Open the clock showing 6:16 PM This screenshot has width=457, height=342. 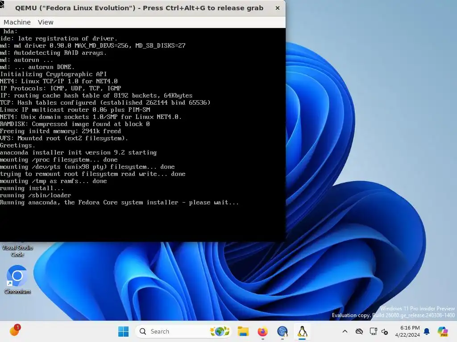pyautogui.click(x=407, y=331)
